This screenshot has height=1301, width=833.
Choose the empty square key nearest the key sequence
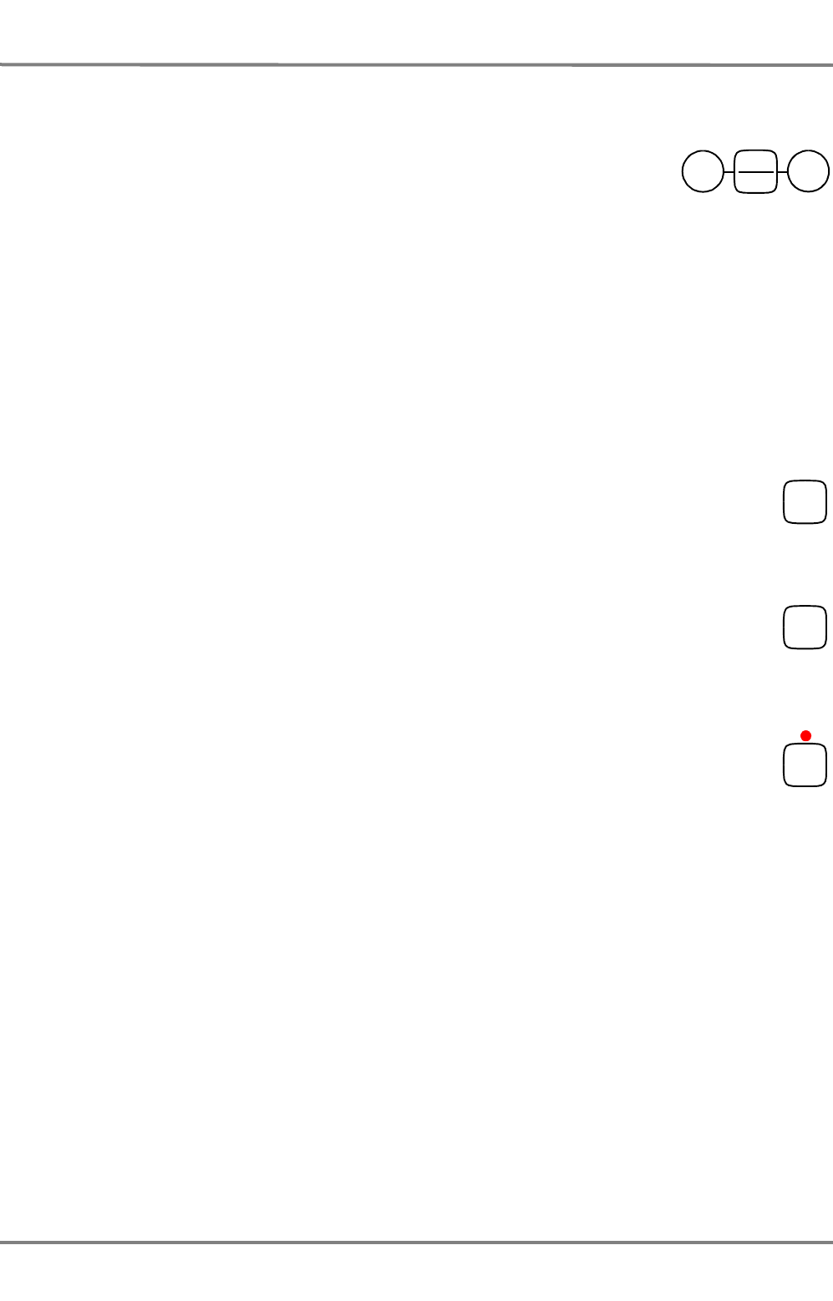point(805,501)
